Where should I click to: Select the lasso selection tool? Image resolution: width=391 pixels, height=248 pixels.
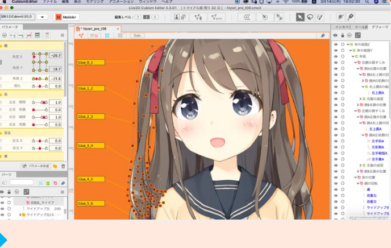coord(310,17)
